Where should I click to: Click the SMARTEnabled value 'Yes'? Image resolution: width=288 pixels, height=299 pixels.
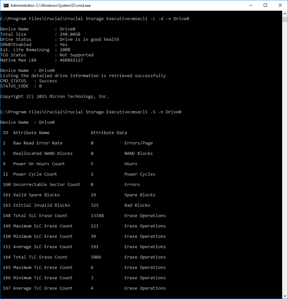[x=64, y=45]
